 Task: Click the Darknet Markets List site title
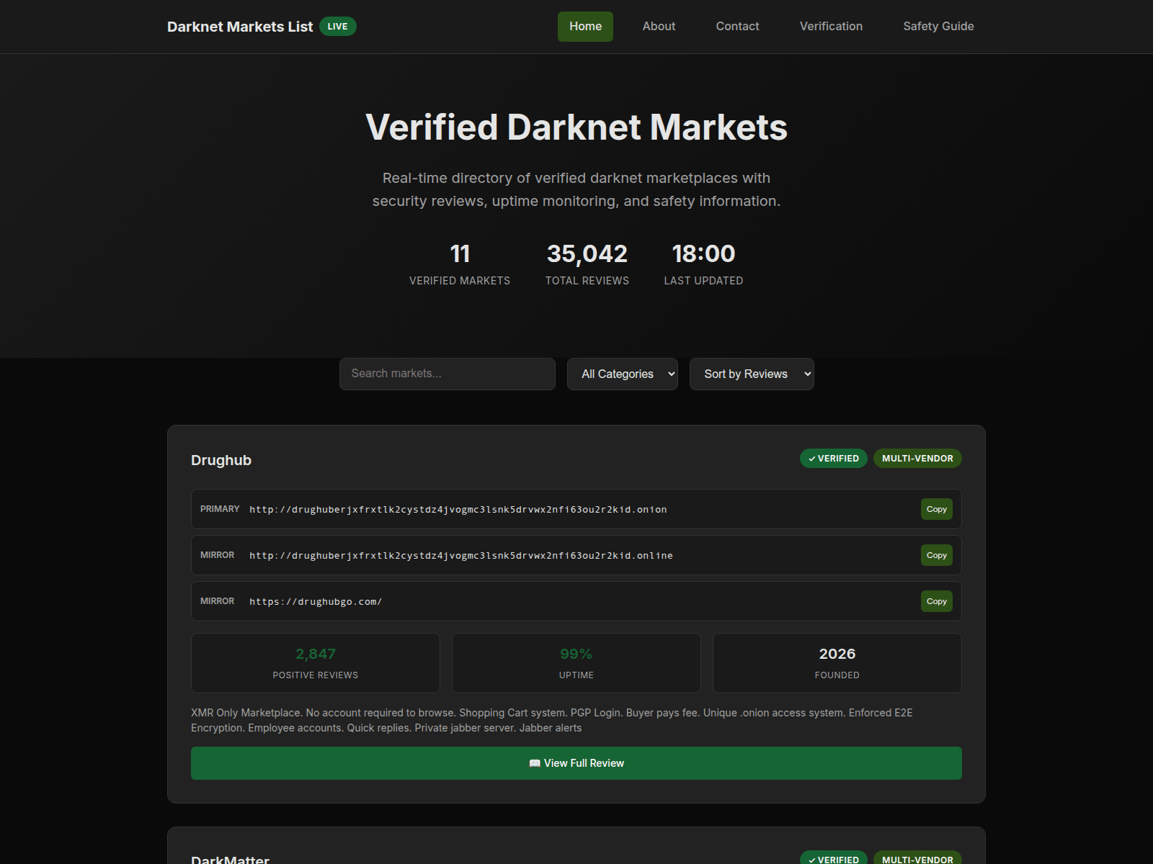point(240,27)
